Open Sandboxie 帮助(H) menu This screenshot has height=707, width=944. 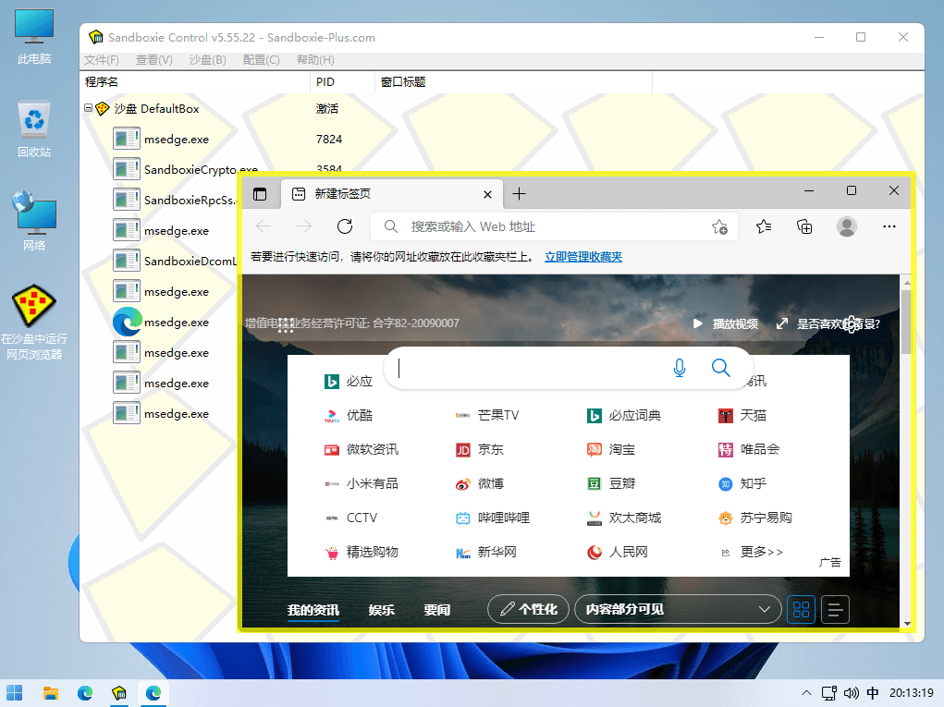[315, 60]
